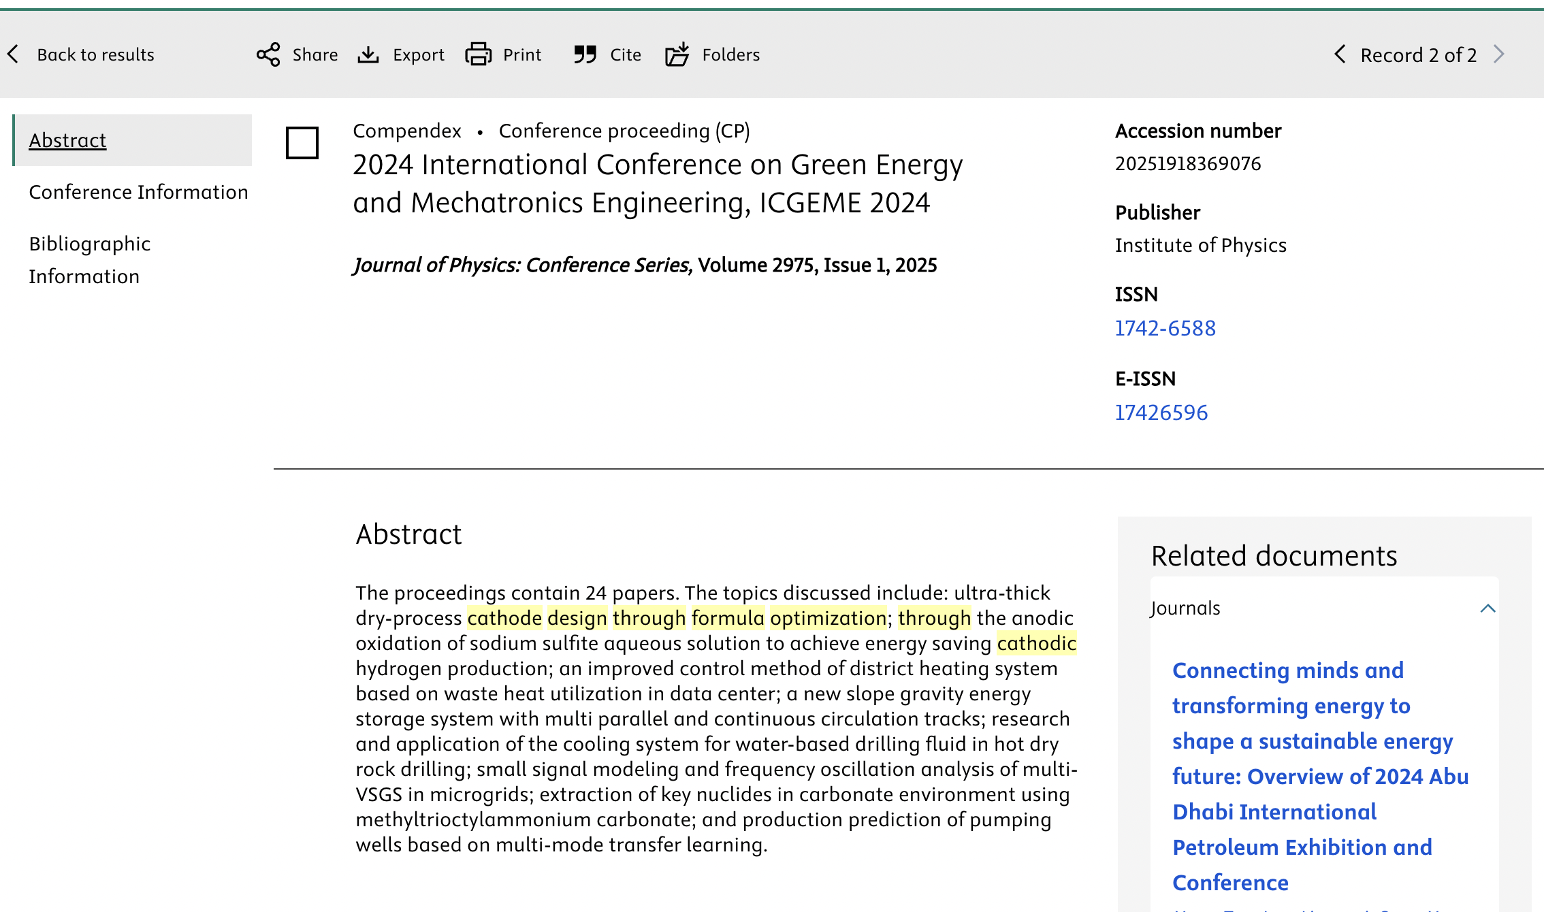
Task: Collapse the Journals section in Related documents
Action: [1488, 608]
